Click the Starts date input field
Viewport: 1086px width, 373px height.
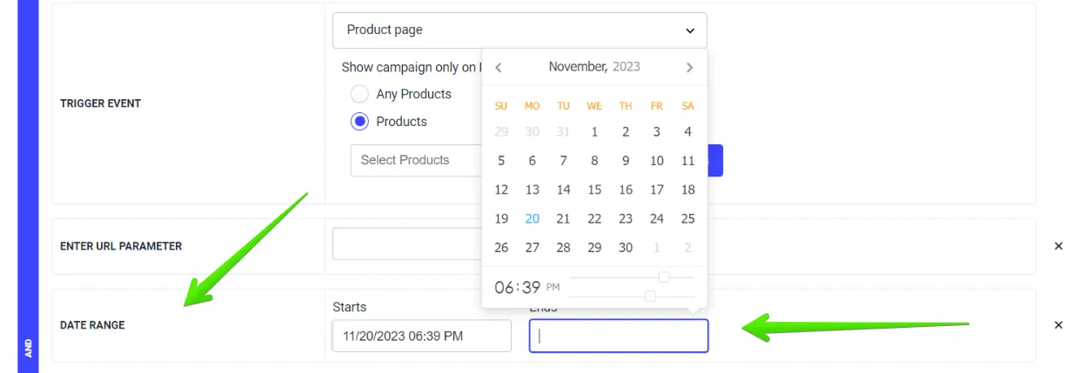[x=421, y=336]
